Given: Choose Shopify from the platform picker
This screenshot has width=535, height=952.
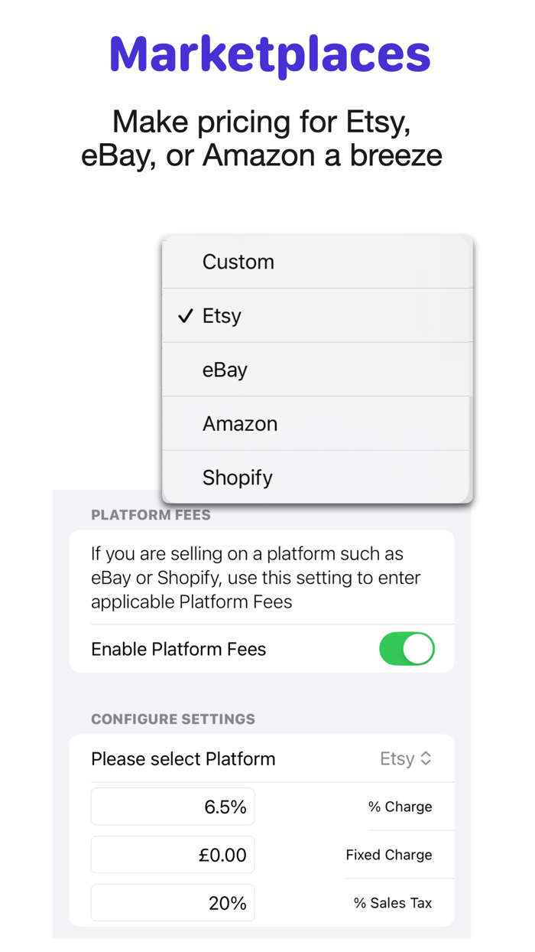Looking at the screenshot, I should coord(237,477).
